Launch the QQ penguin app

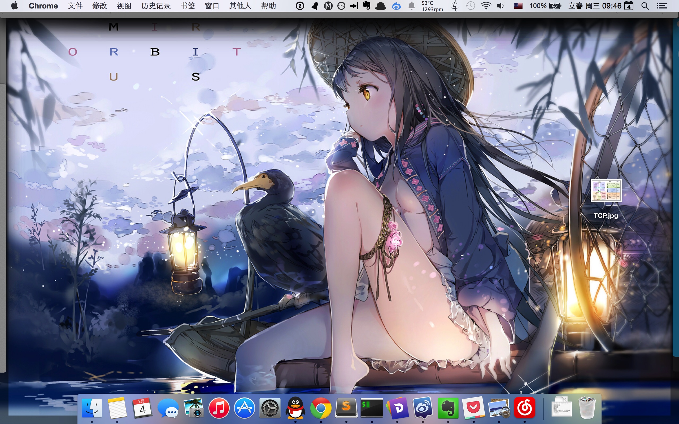point(295,408)
